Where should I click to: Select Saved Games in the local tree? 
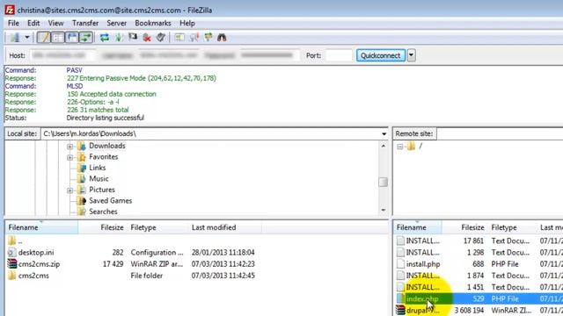click(110, 201)
